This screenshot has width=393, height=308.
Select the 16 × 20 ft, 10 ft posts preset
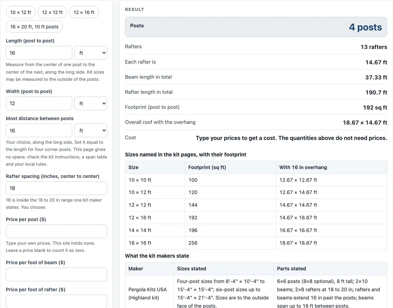(x=34, y=27)
